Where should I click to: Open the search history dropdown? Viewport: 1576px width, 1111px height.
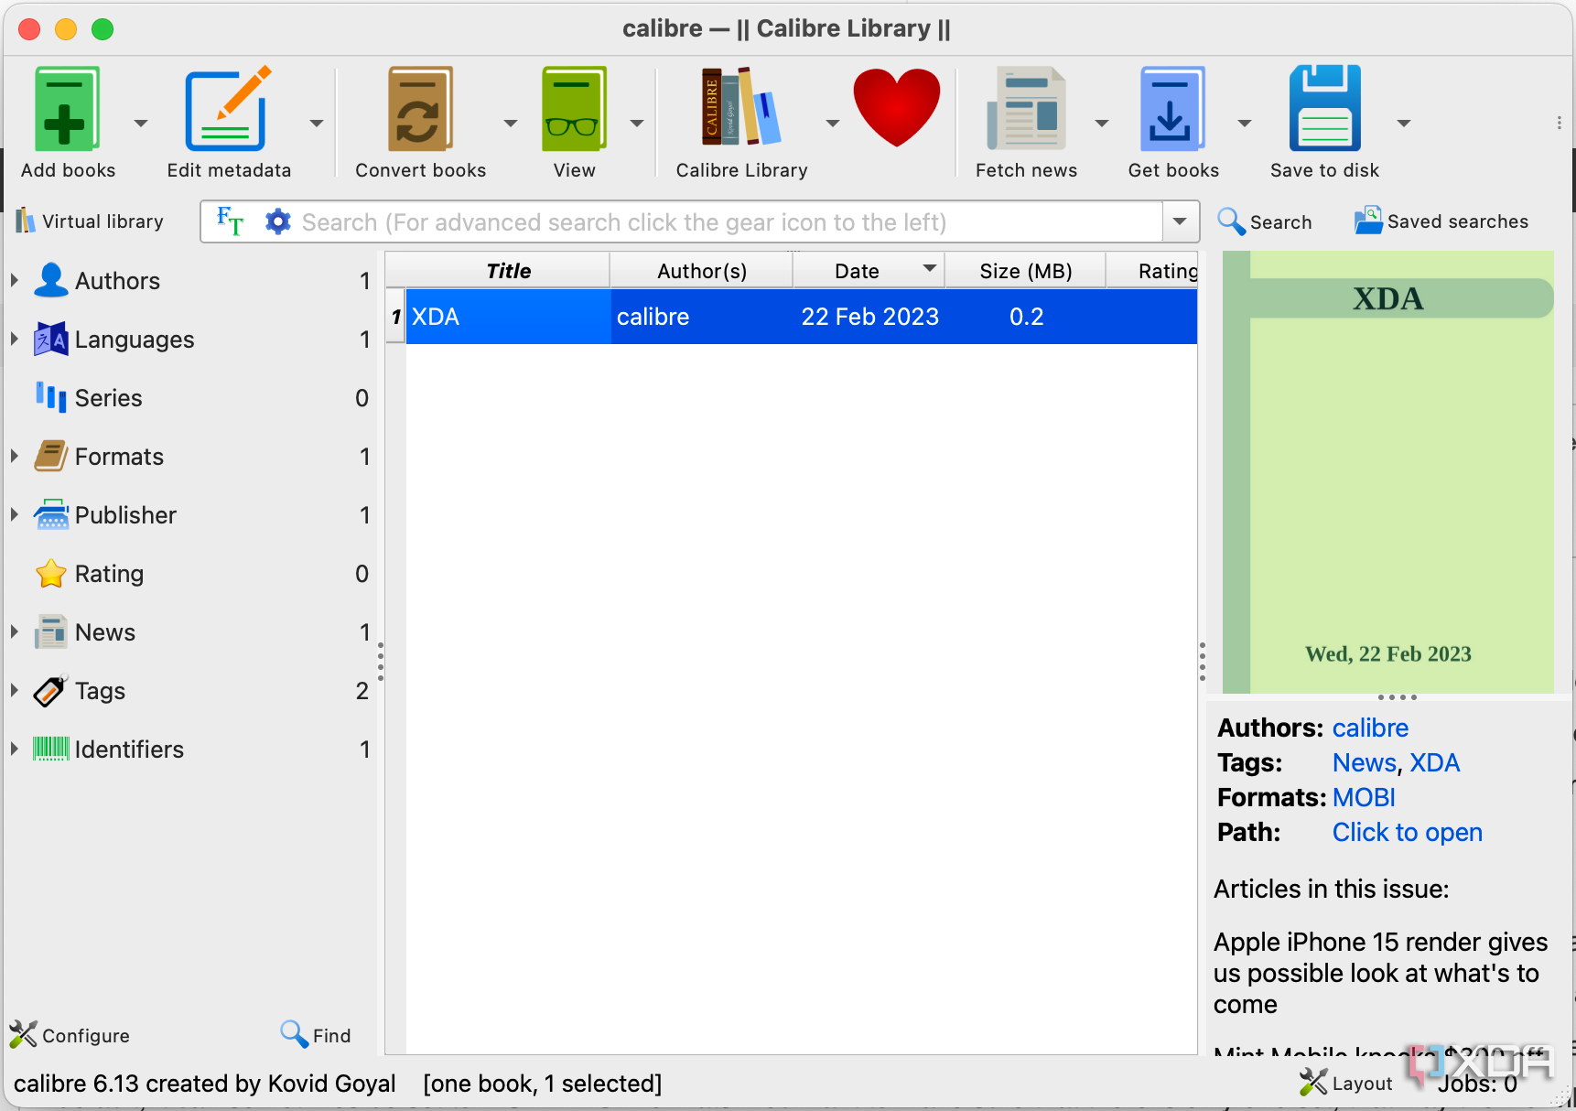coord(1181,221)
